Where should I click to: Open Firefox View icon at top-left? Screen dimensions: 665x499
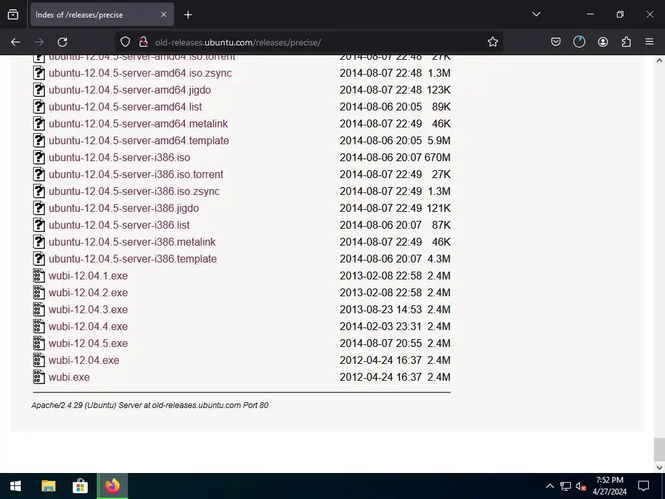[x=13, y=14]
